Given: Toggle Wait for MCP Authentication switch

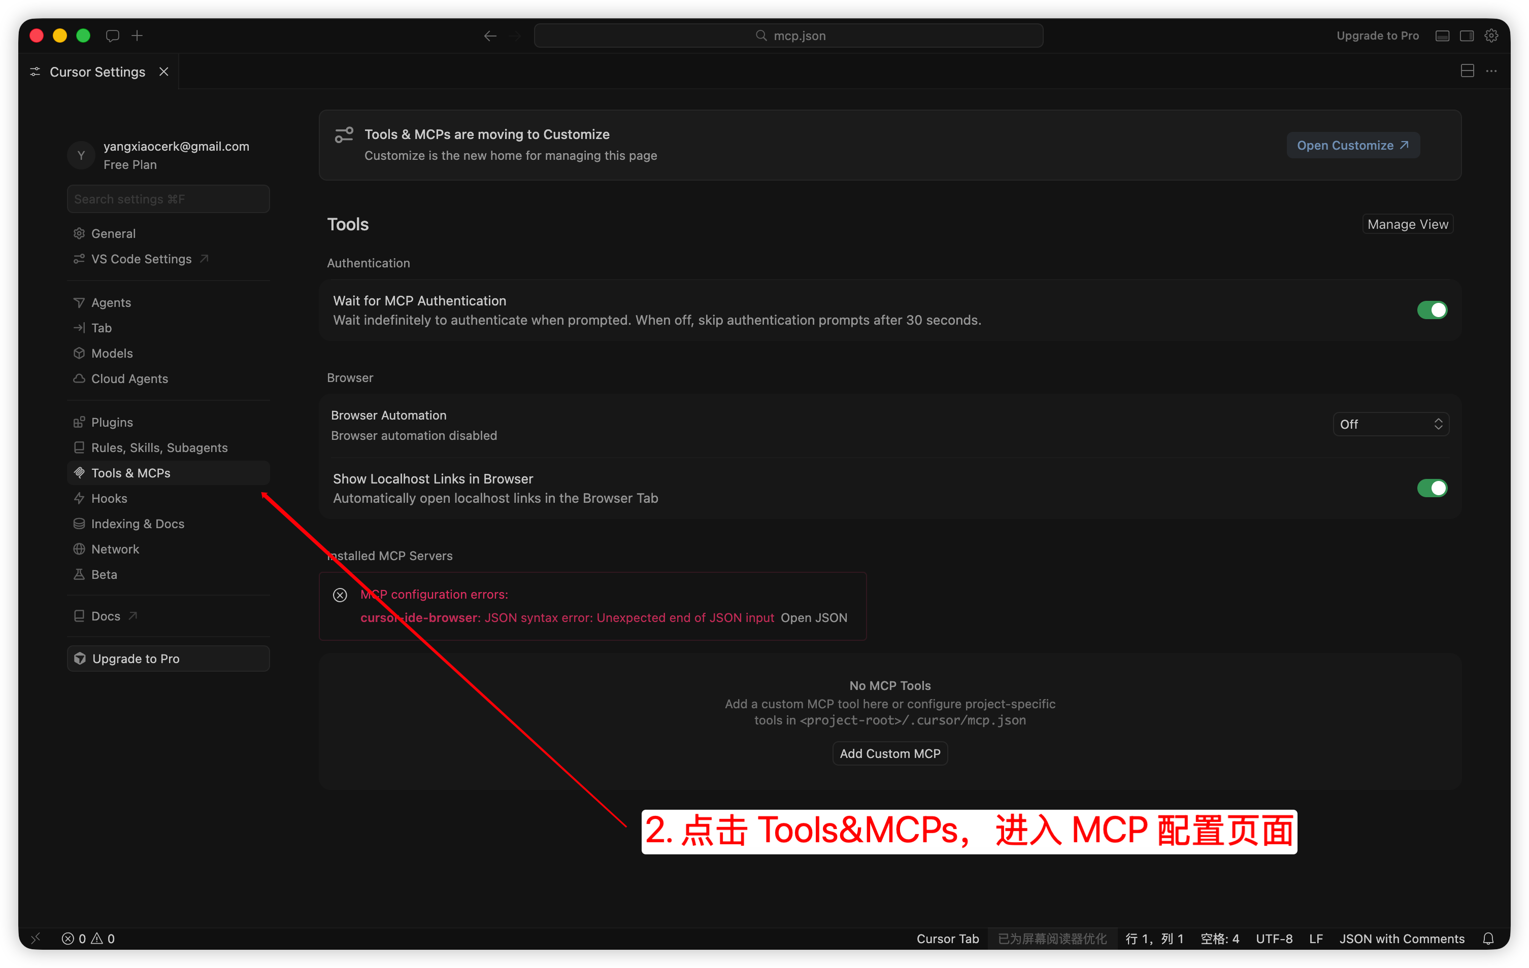Looking at the screenshot, I should (x=1432, y=310).
